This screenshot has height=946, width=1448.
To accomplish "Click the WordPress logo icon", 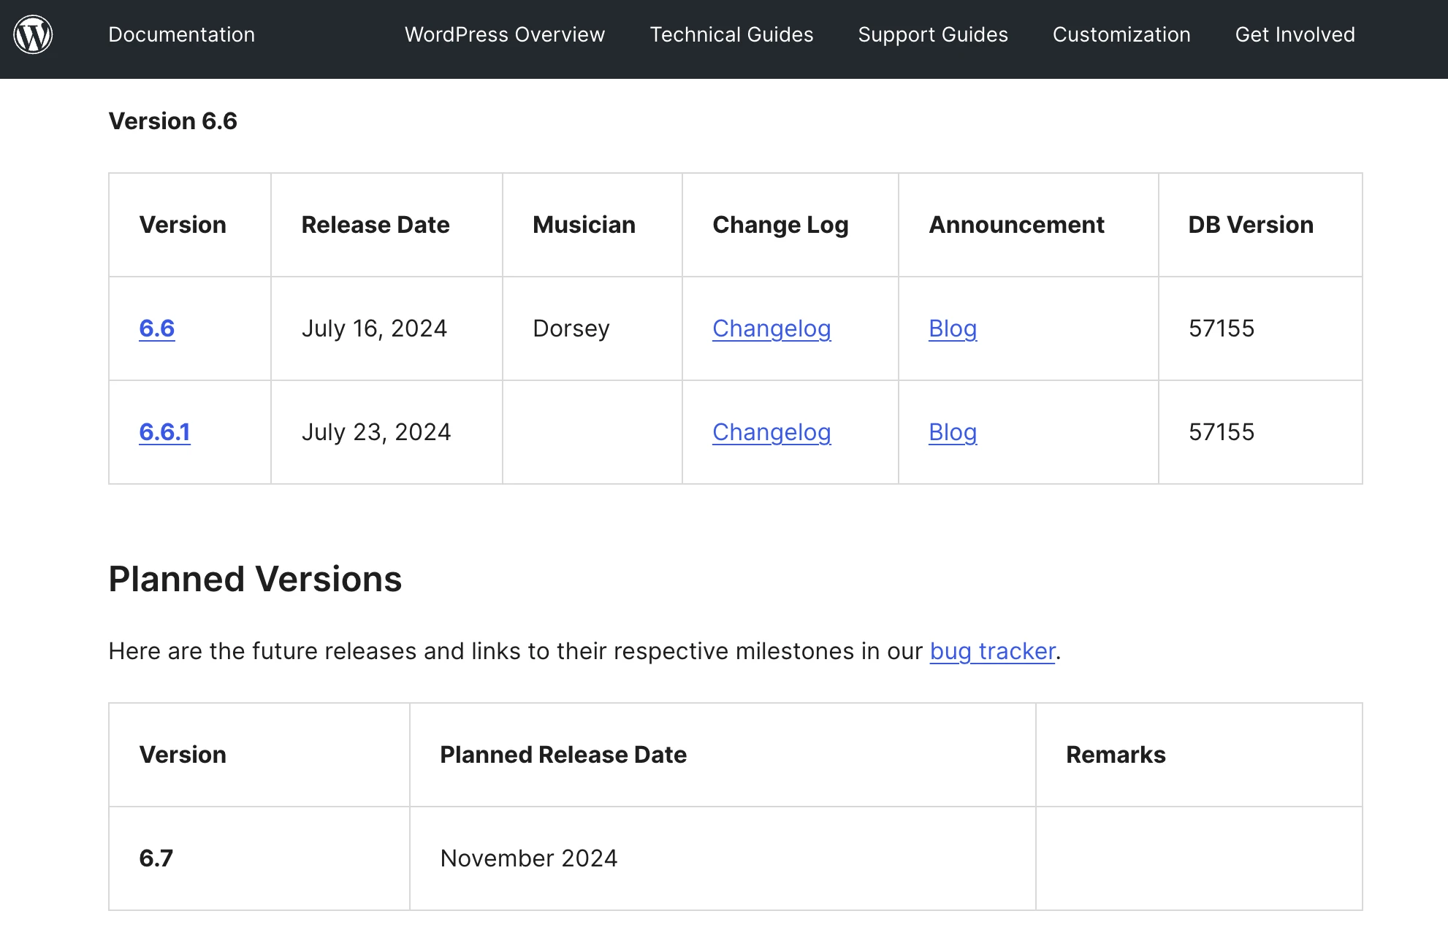I will pyautogui.click(x=33, y=34).
